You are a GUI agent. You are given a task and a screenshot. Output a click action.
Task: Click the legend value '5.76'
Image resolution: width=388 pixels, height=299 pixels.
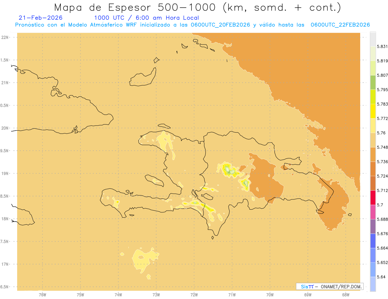tap(381, 133)
